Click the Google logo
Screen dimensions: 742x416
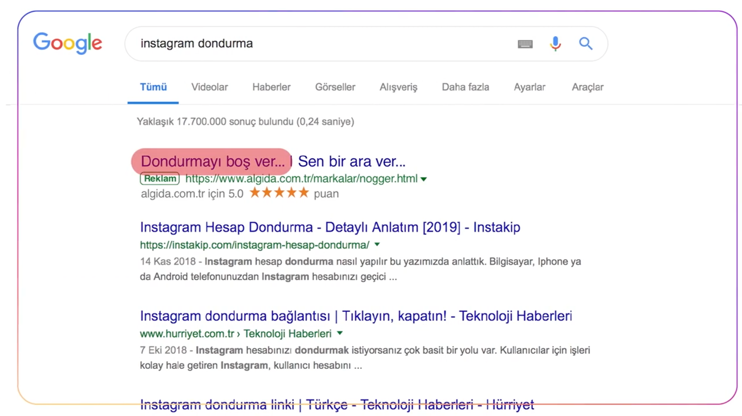(68, 43)
